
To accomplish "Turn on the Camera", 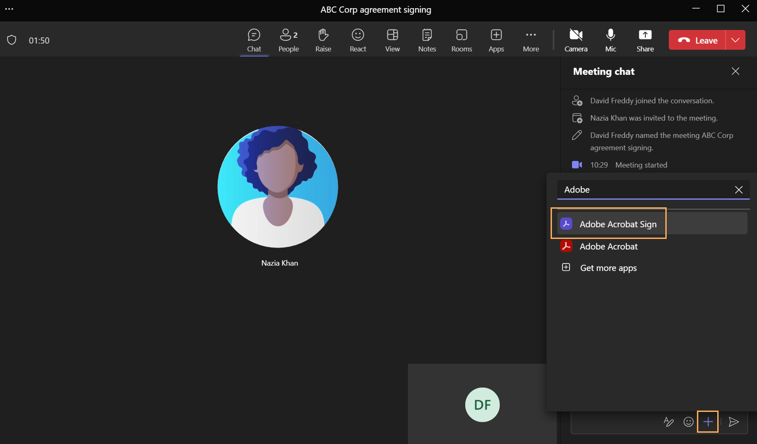I will (x=576, y=41).
